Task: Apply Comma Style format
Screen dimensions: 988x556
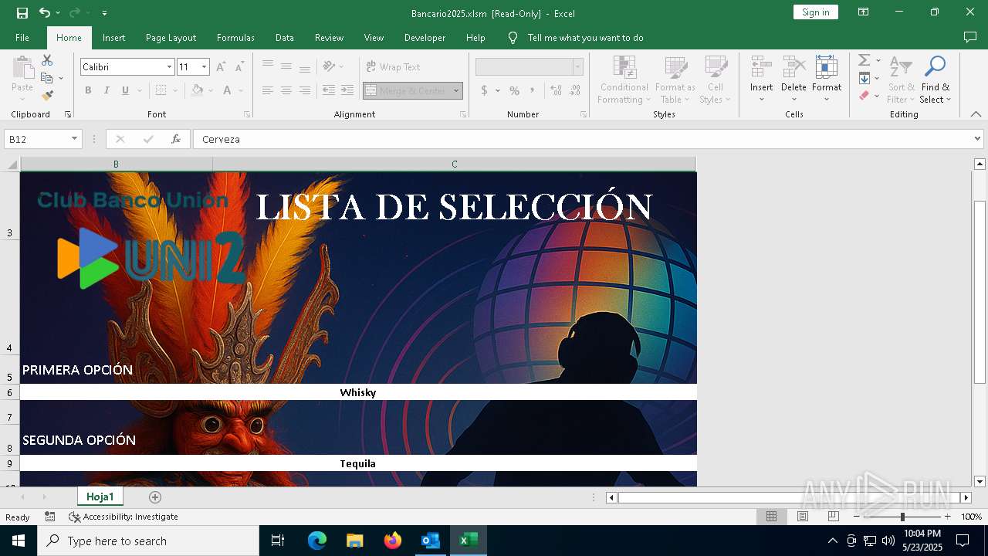Action: [533, 90]
